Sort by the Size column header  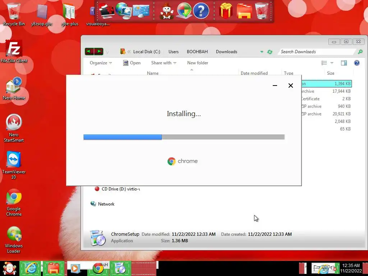pyautogui.click(x=331, y=73)
